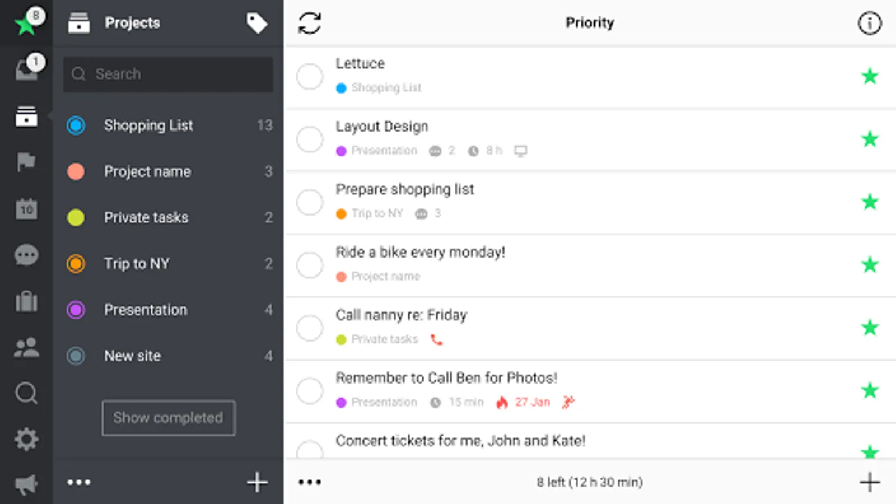The image size is (896, 504).
Task: Open task list more options menu
Action: click(310, 482)
